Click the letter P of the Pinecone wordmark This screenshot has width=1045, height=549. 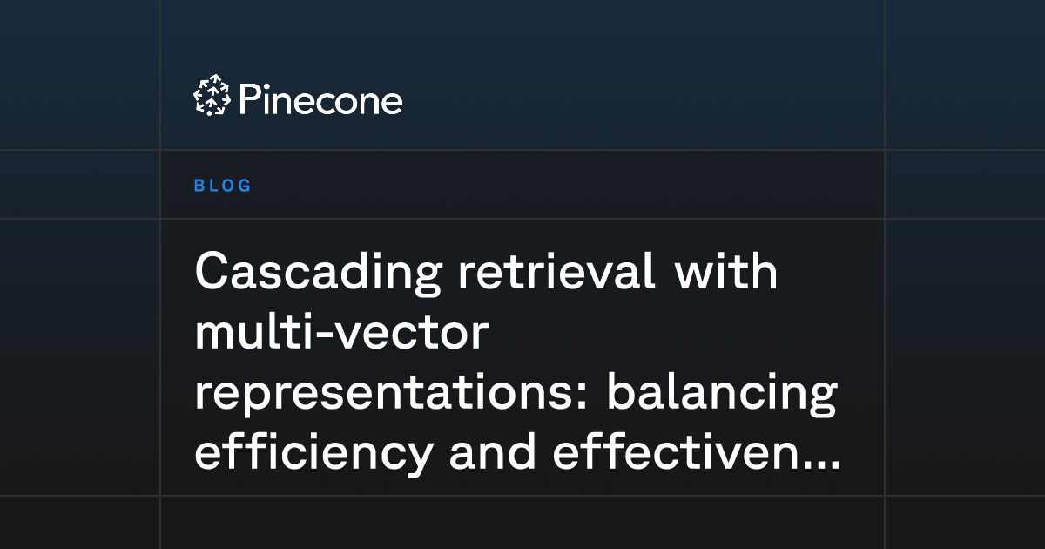(247, 99)
